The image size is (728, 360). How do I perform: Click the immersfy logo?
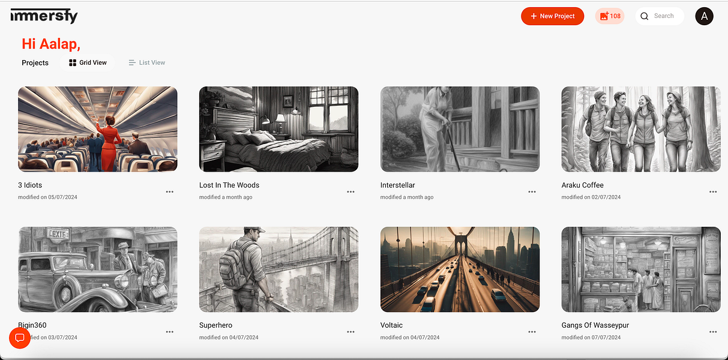[x=44, y=16]
